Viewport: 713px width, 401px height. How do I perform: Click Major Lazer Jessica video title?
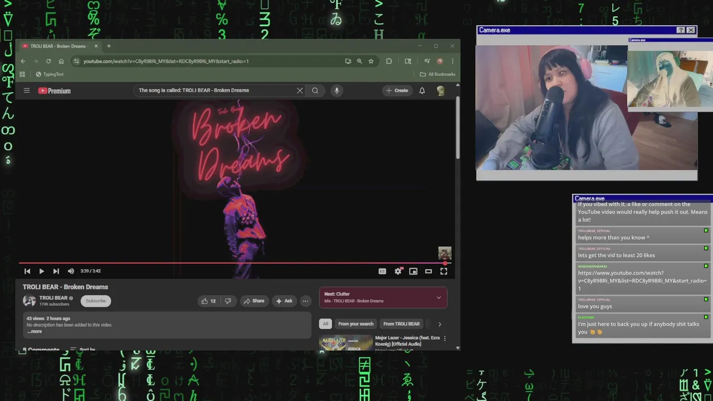(407, 341)
